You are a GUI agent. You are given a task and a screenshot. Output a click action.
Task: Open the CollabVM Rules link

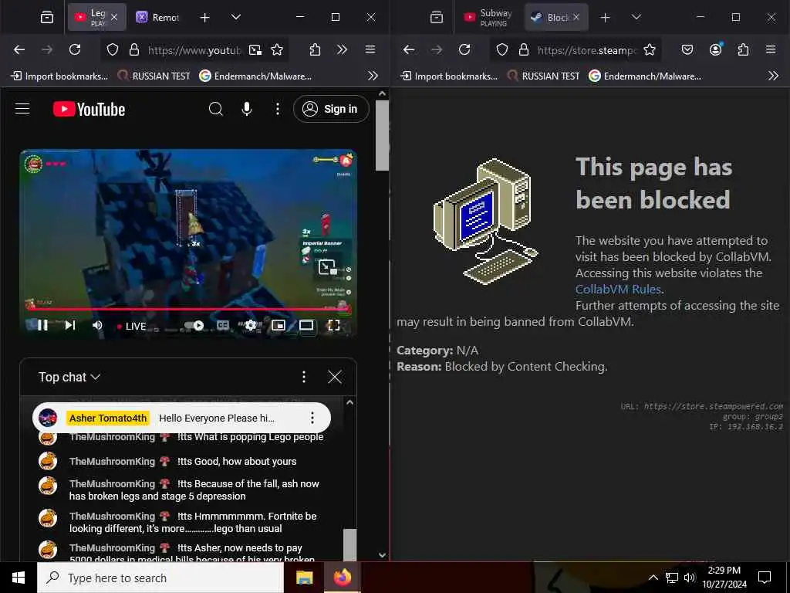tap(618, 290)
